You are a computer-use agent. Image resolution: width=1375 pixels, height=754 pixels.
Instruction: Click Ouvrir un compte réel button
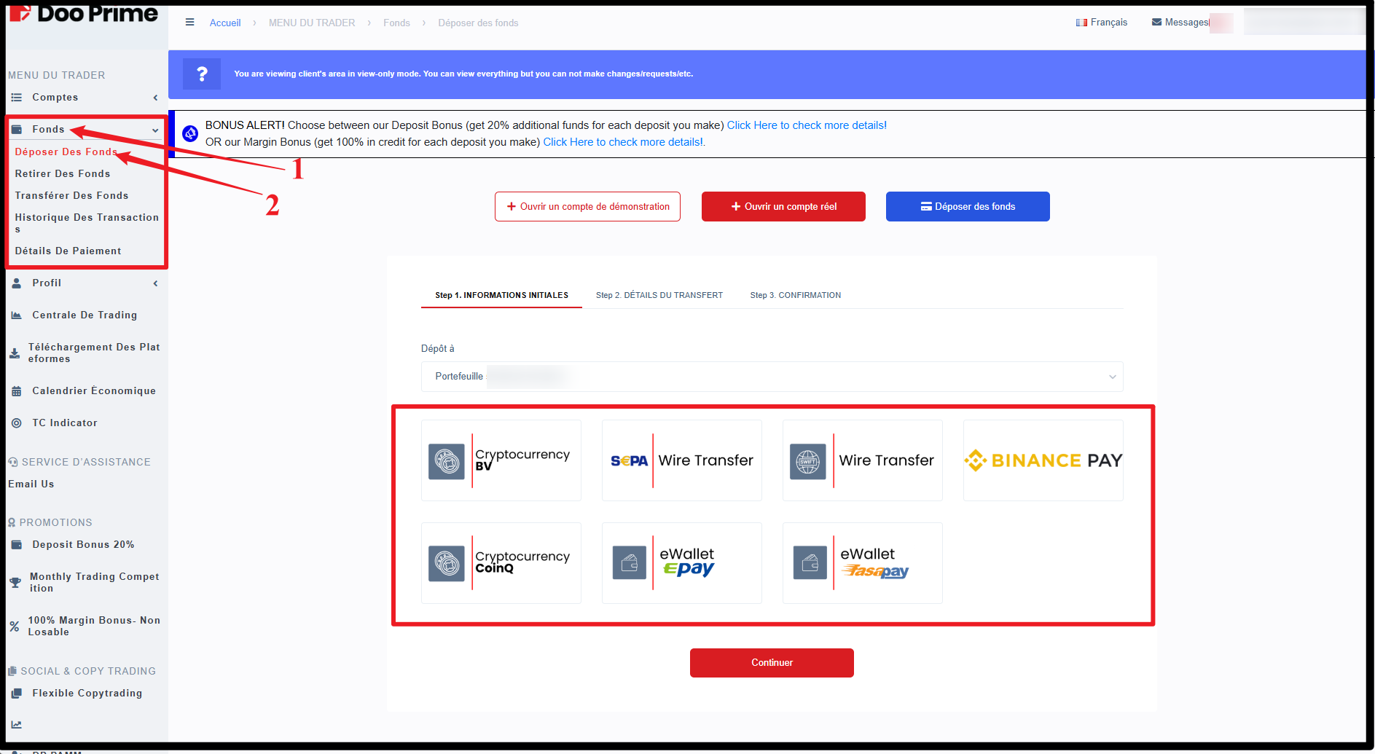click(783, 207)
